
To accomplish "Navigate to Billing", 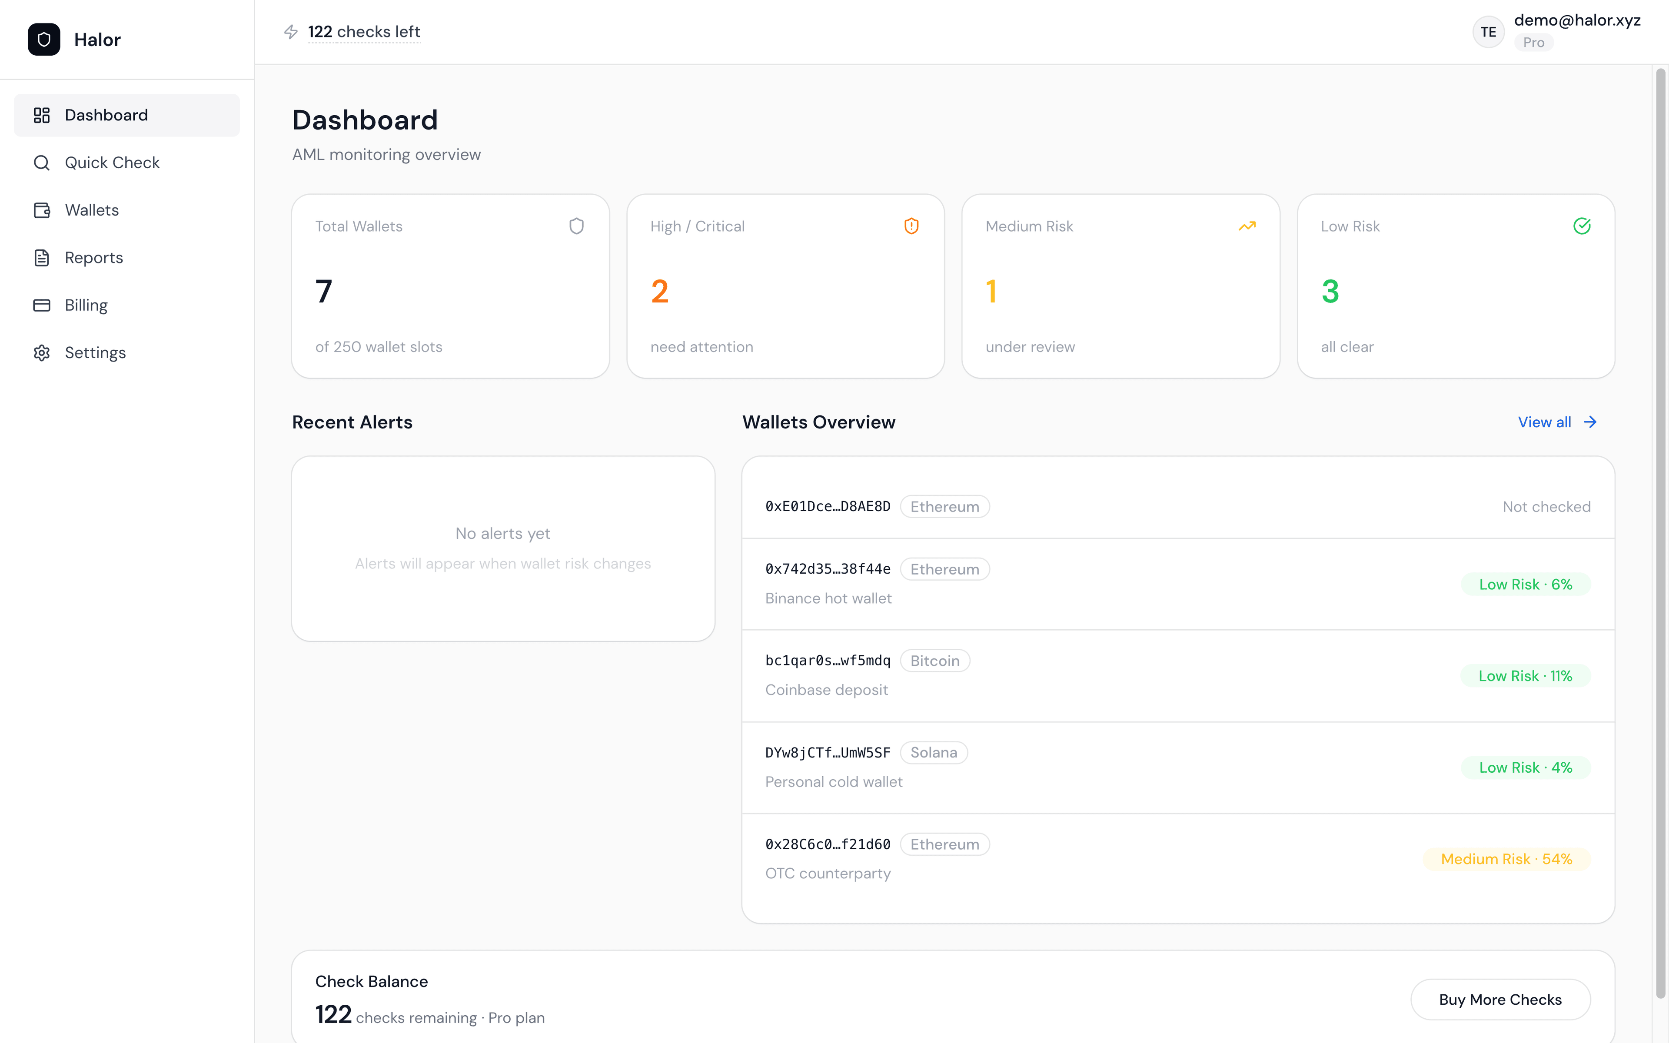I will [127, 305].
